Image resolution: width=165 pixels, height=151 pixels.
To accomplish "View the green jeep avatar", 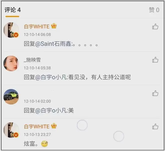I will (x=11, y=97).
